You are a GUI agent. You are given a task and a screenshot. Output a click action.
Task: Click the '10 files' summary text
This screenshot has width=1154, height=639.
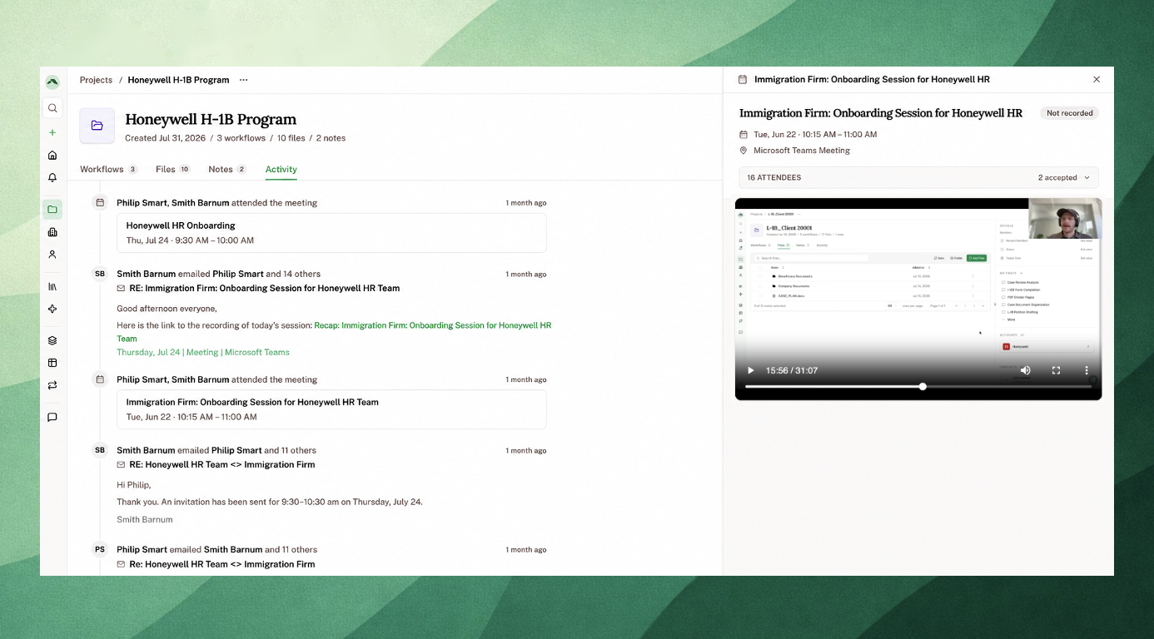tap(291, 138)
